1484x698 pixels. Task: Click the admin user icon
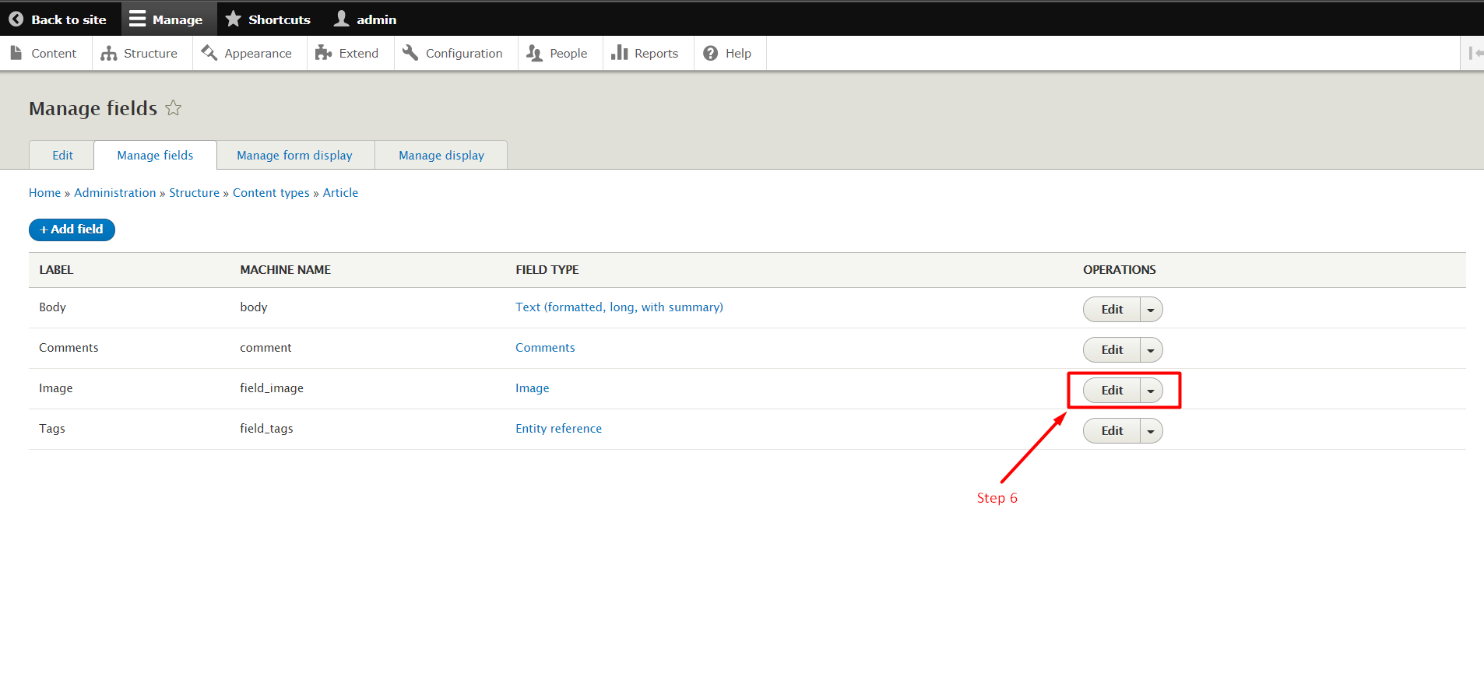pos(341,19)
